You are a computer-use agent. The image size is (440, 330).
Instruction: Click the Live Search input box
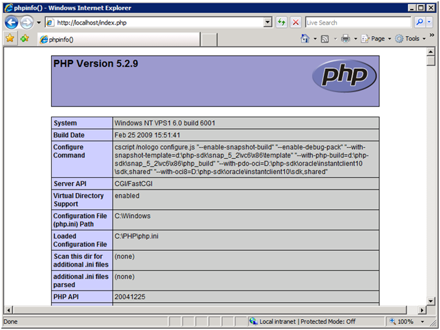click(358, 22)
